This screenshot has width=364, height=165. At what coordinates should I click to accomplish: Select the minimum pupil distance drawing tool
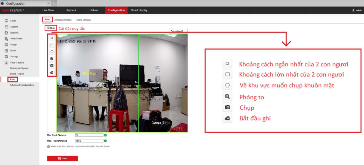point(52,38)
